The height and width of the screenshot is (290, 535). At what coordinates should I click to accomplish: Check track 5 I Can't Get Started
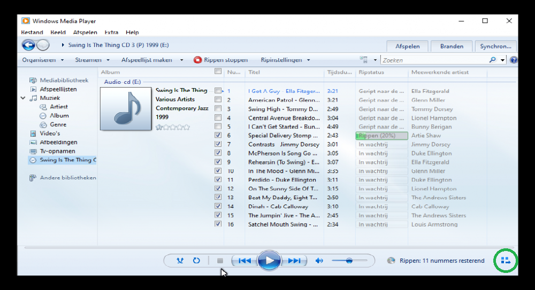[218, 126]
